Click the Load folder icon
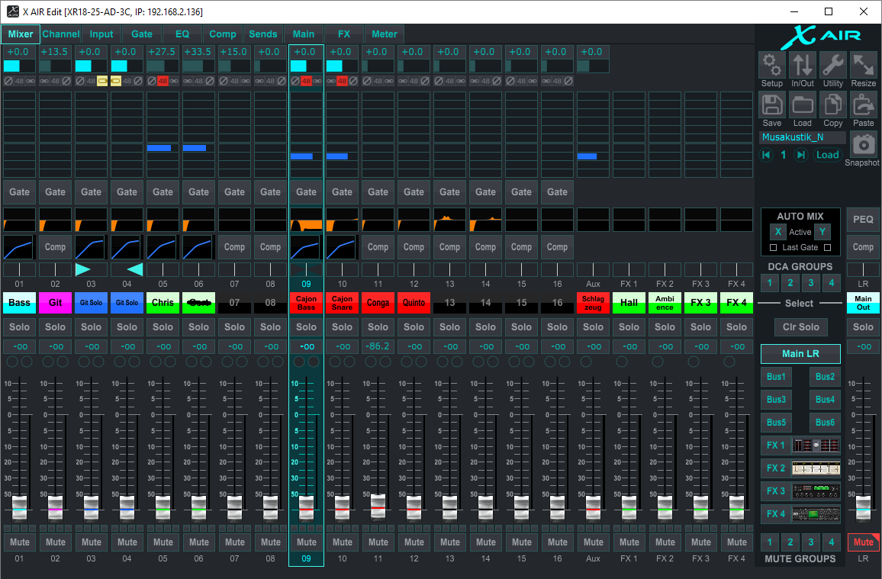The height and width of the screenshot is (579, 882). pyautogui.click(x=802, y=105)
